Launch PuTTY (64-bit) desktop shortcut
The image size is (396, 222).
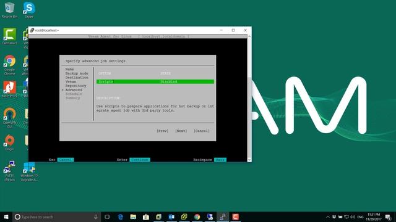click(9, 171)
